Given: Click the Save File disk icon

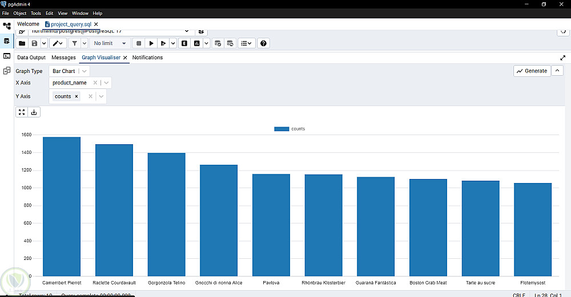Looking at the screenshot, I should click(34, 43).
